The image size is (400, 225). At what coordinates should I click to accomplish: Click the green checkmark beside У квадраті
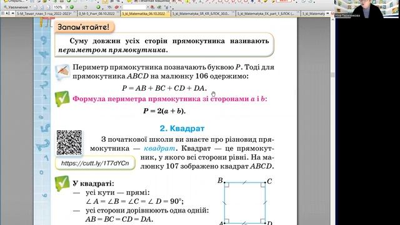click(x=62, y=183)
